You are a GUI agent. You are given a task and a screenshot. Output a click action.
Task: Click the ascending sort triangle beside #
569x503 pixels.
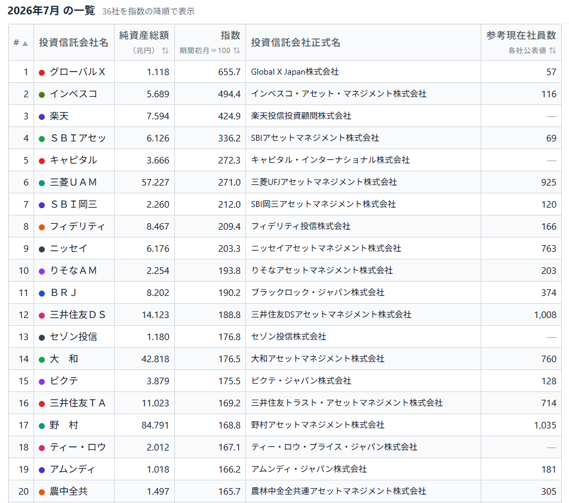click(x=25, y=44)
